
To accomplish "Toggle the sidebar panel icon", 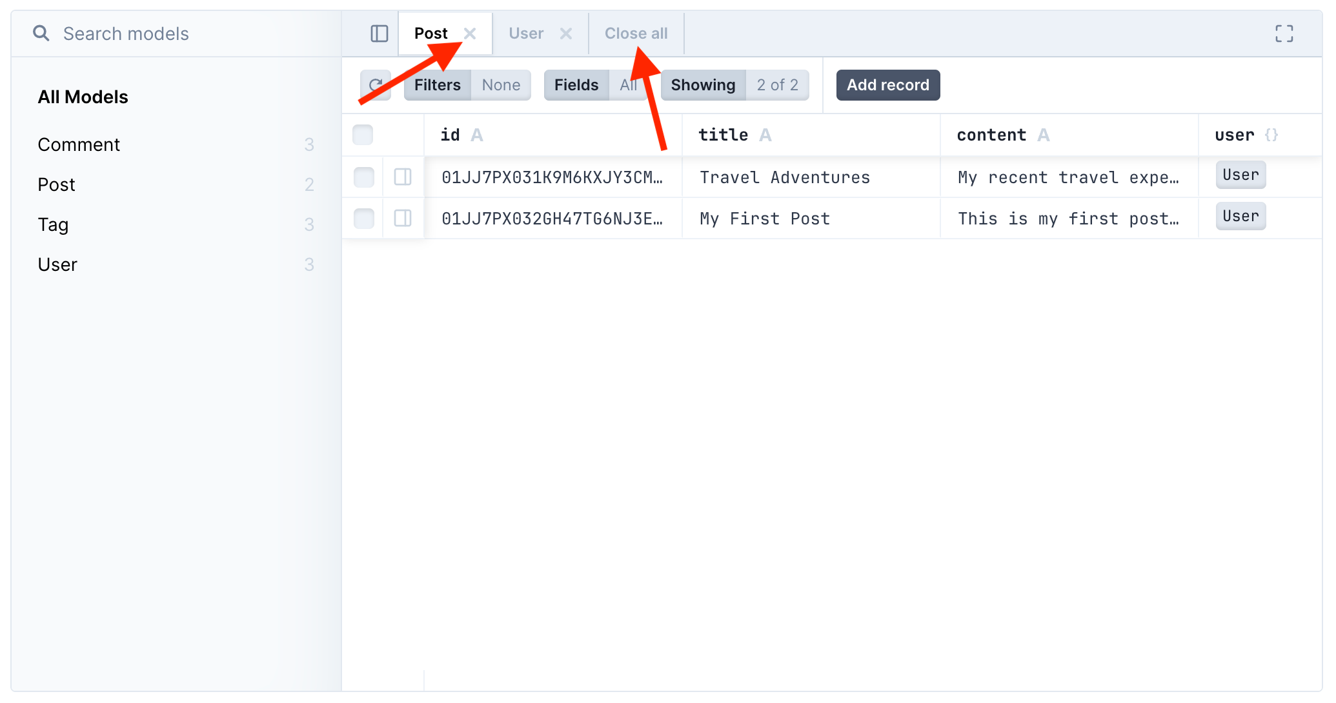I will coord(379,34).
